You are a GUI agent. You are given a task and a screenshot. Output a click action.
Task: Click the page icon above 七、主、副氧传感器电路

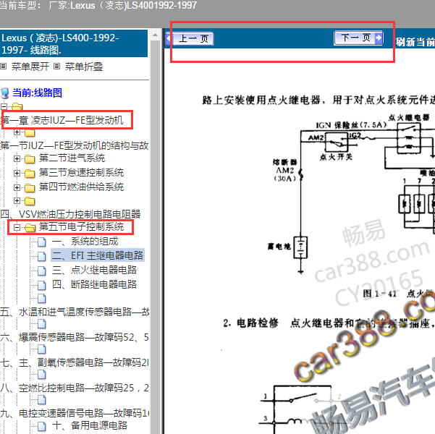pos(41,349)
